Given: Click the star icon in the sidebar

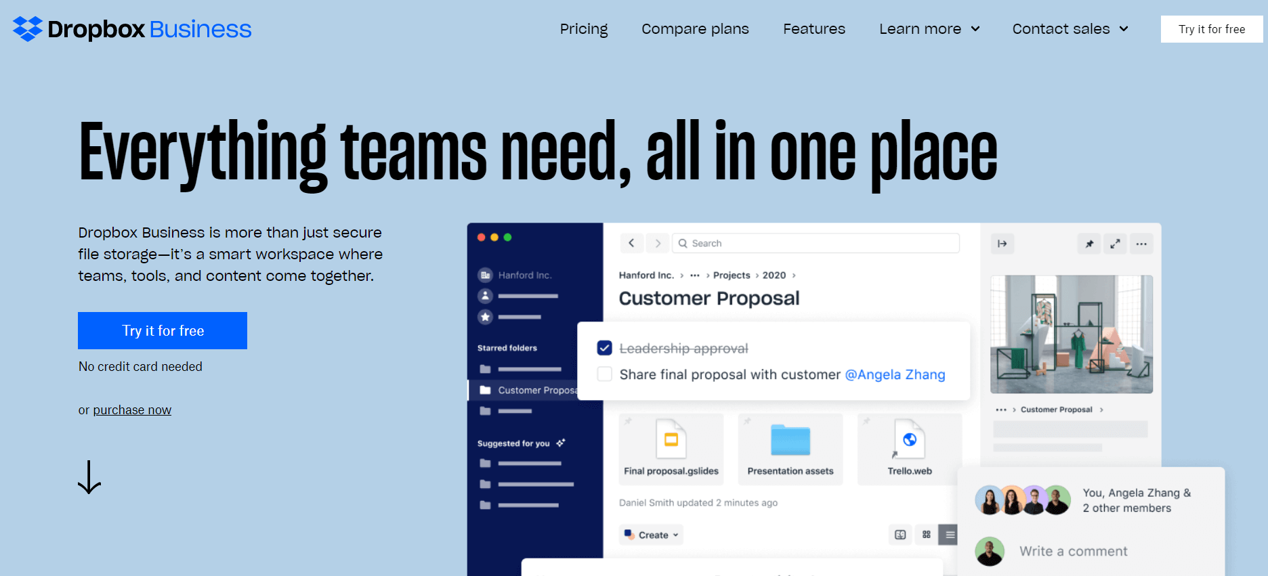Looking at the screenshot, I should (485, 317).
